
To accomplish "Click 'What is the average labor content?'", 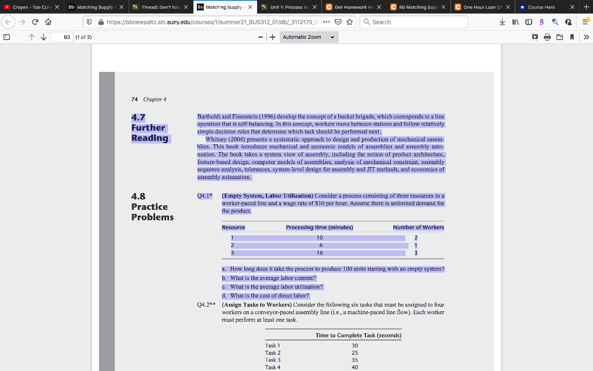I will click(273, 278).
